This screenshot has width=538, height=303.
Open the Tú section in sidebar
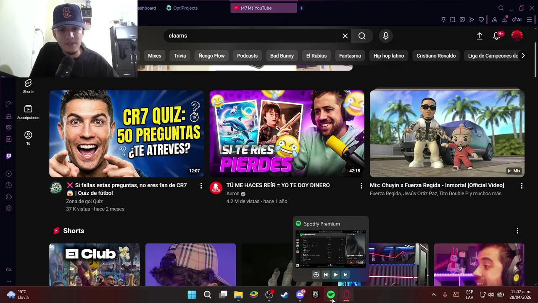28,138
